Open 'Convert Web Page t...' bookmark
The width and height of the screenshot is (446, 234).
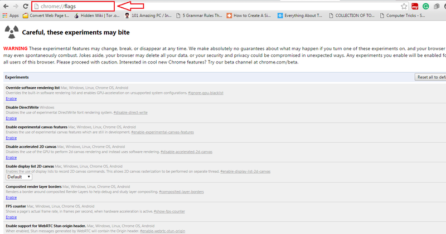tap(46, 16)
